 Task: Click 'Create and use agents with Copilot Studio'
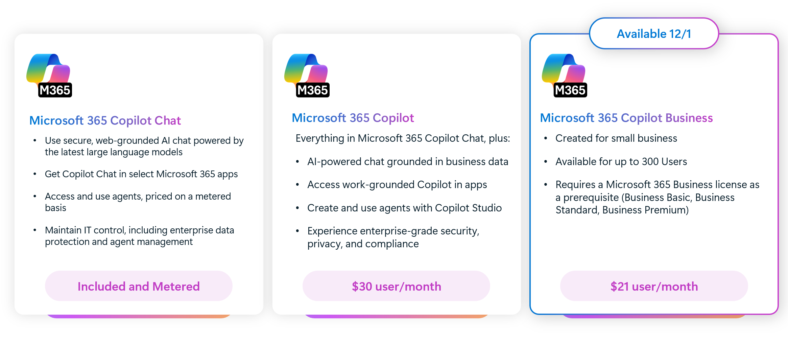click(x=404, y=208)
